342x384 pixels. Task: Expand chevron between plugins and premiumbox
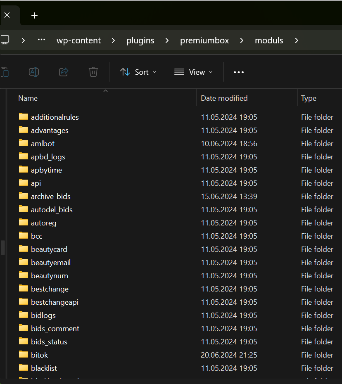point(167,40)
